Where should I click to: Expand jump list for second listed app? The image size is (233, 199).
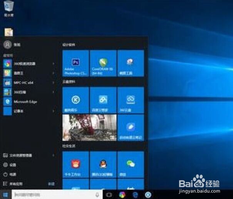coord(54,73)
